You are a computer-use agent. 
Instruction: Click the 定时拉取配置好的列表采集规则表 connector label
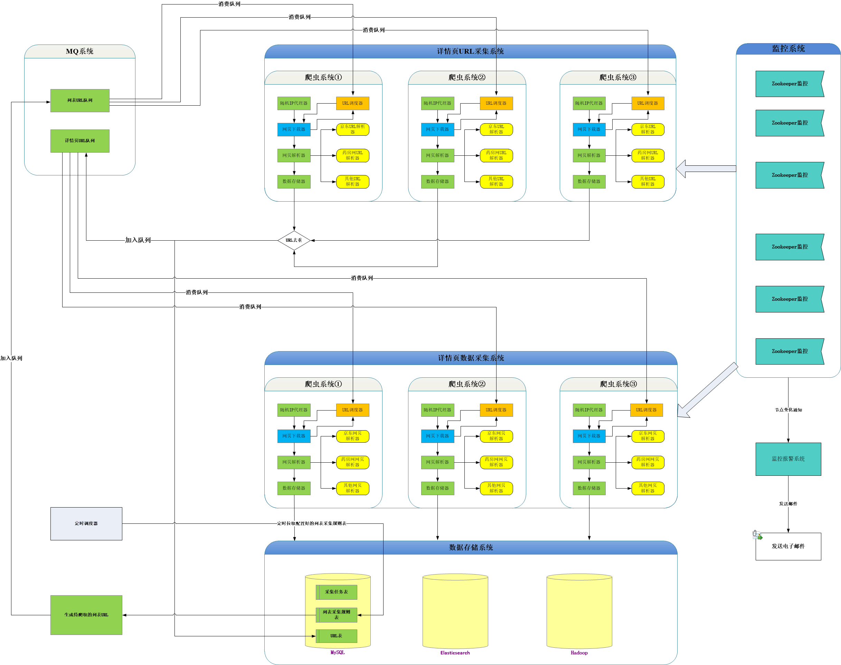pyautogui.click(x=312, y=523)
